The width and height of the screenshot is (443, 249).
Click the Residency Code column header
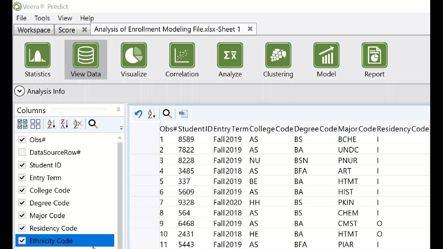point(403,129)
